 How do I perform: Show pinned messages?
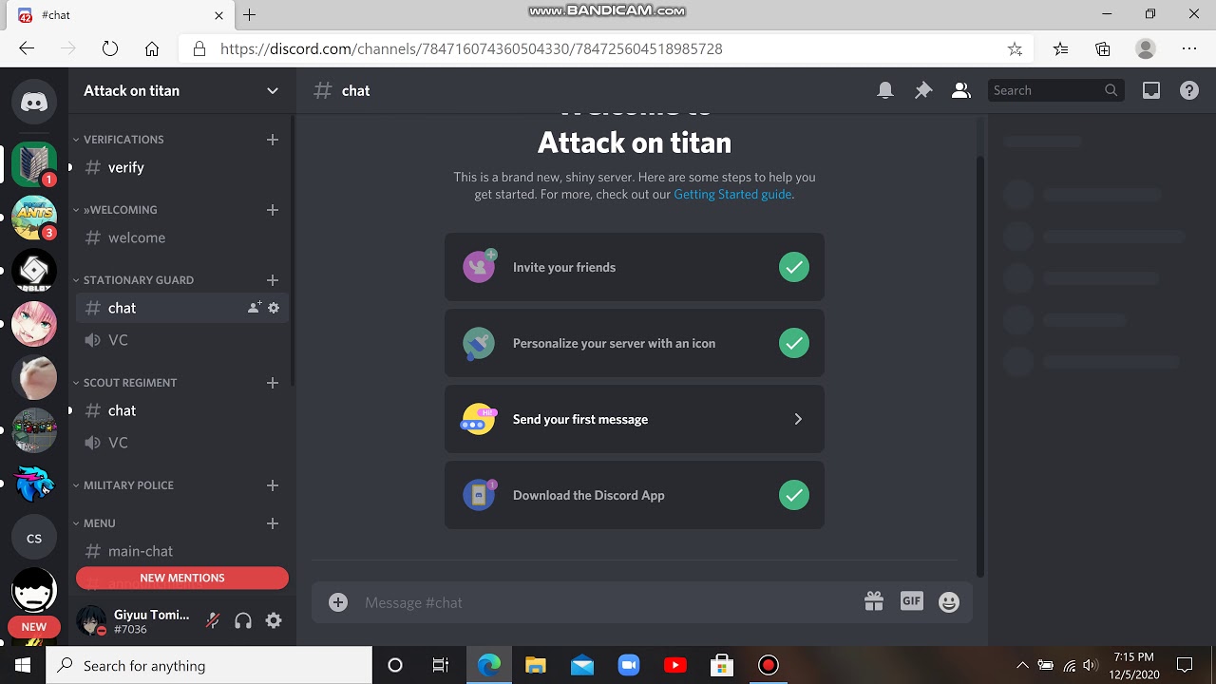point(923,90)
